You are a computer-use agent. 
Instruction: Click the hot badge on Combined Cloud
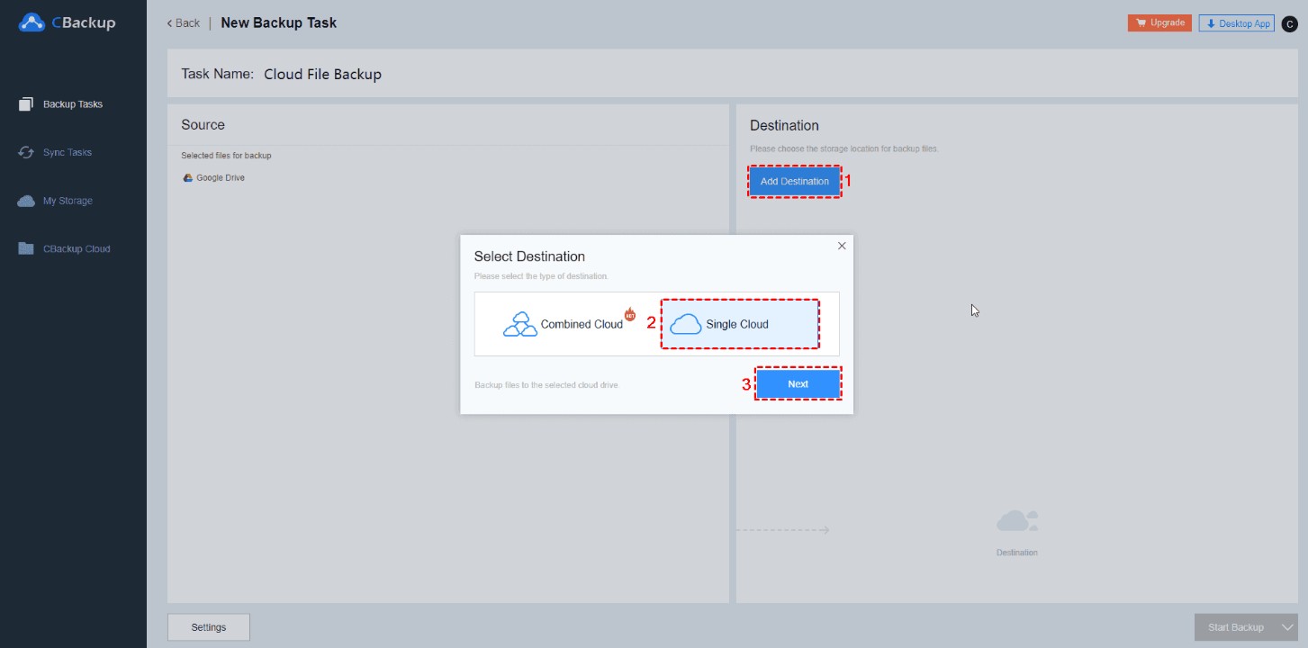tap(630, 315)
